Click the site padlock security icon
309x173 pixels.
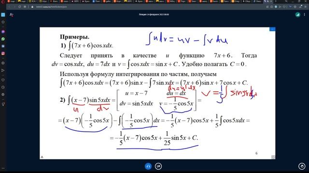[32, 7]
